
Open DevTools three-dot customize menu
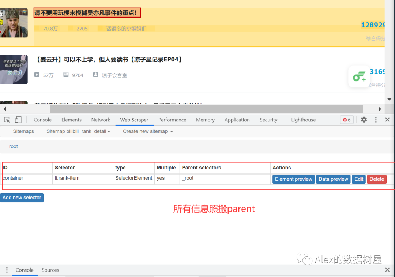(376, 120)
